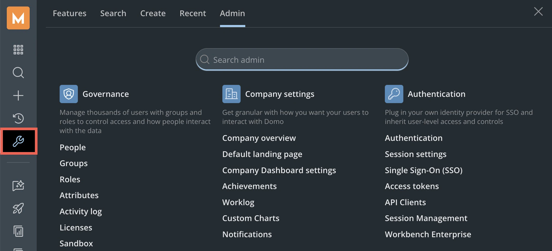Open the People link
This screenshot has height=251, width=552.
click(x=73, y=147)
